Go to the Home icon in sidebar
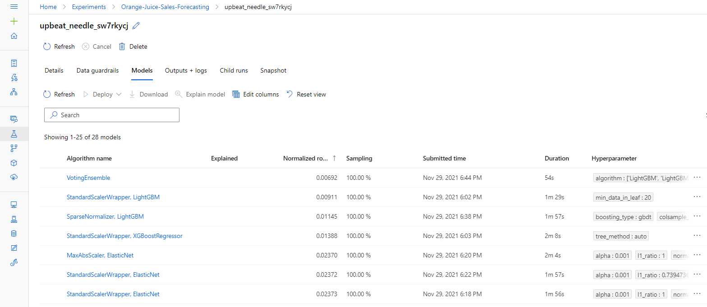The height and width of the screenshot is (307, 707). 14,36
